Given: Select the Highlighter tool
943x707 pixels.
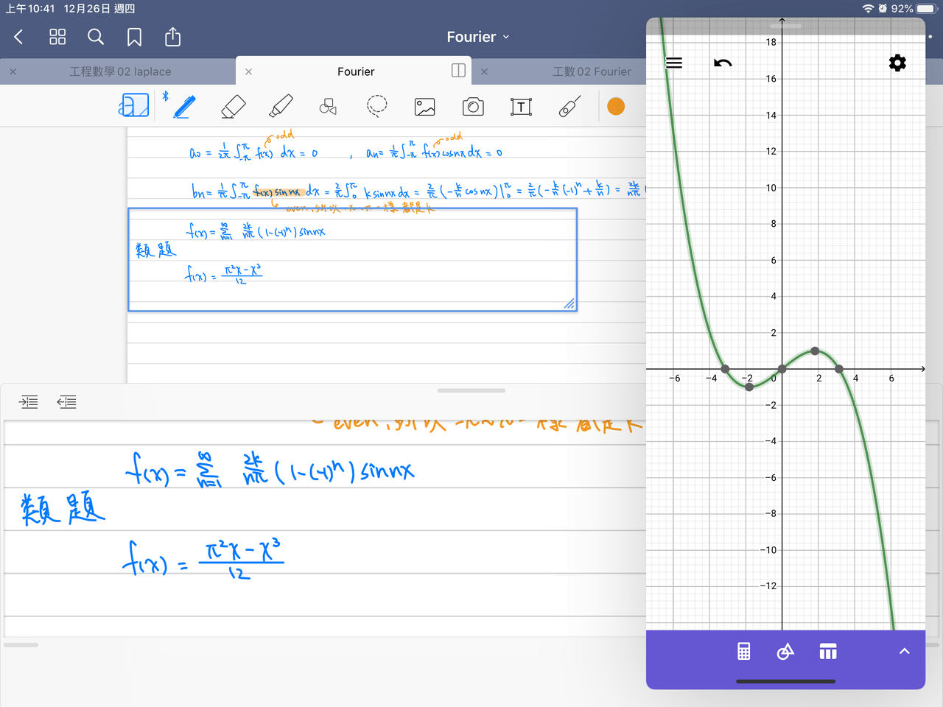Looking at the screenshot, I should (x=281, y=107).
